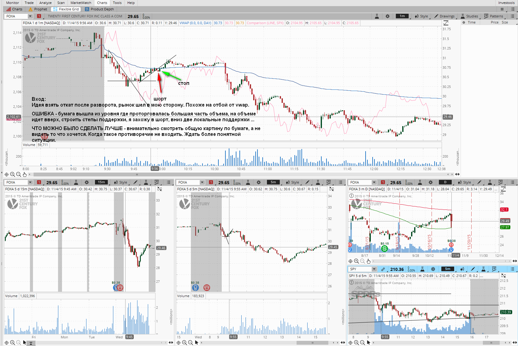Viewport: 518px width, 346px height.
Task: Open the Studies menu of the main chart
Action: coord(469,16)
